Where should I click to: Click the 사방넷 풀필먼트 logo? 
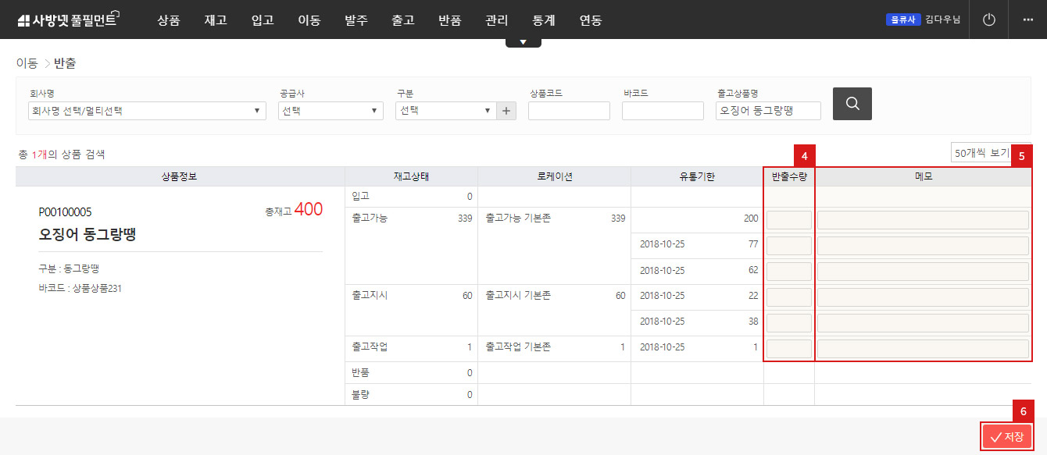point(66,20)
